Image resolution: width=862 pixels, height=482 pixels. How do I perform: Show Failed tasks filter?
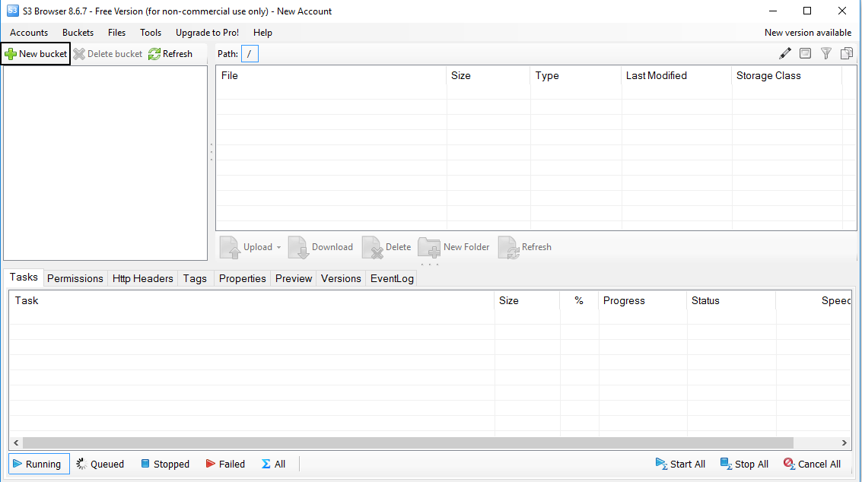tap(225, 464)
